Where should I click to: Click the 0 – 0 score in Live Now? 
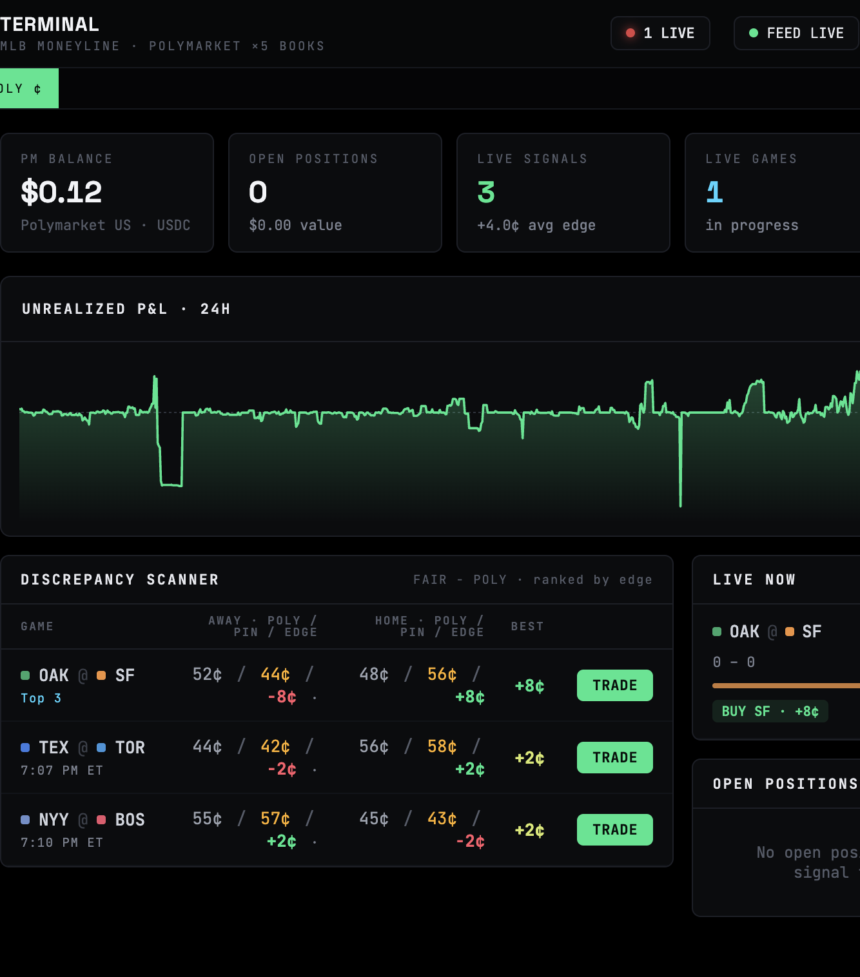734,662
